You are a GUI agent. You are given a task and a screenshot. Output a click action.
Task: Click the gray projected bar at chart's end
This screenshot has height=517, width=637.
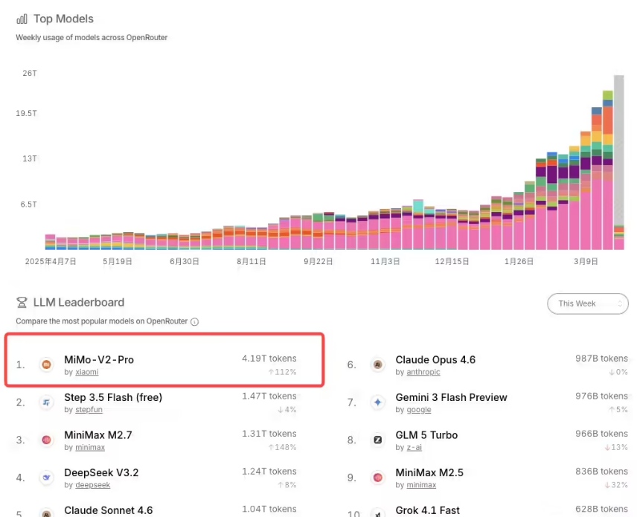(618, 150)
